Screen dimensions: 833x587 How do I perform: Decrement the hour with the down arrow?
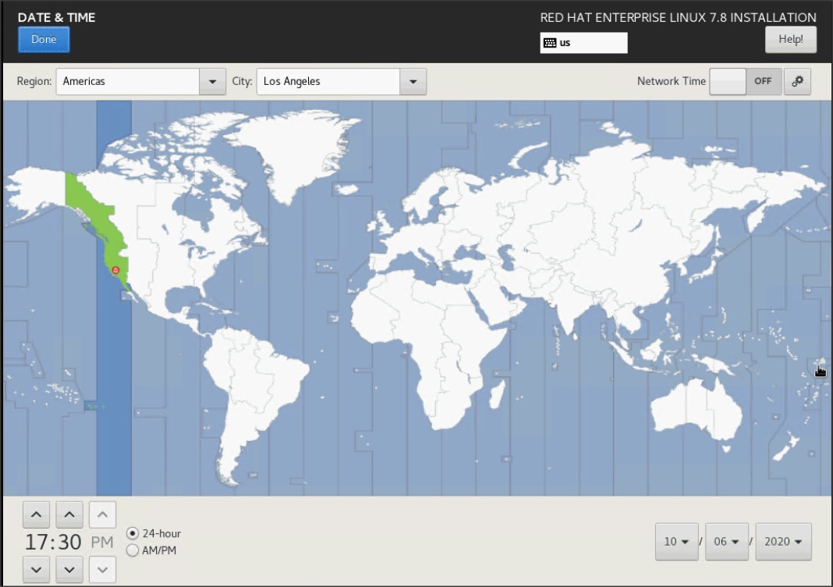click(36, 569)
